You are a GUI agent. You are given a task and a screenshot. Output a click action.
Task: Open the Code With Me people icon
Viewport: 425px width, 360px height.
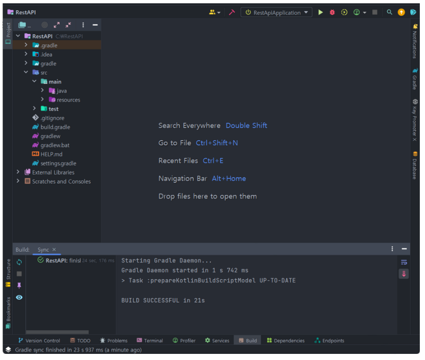[x=214, y=12]
